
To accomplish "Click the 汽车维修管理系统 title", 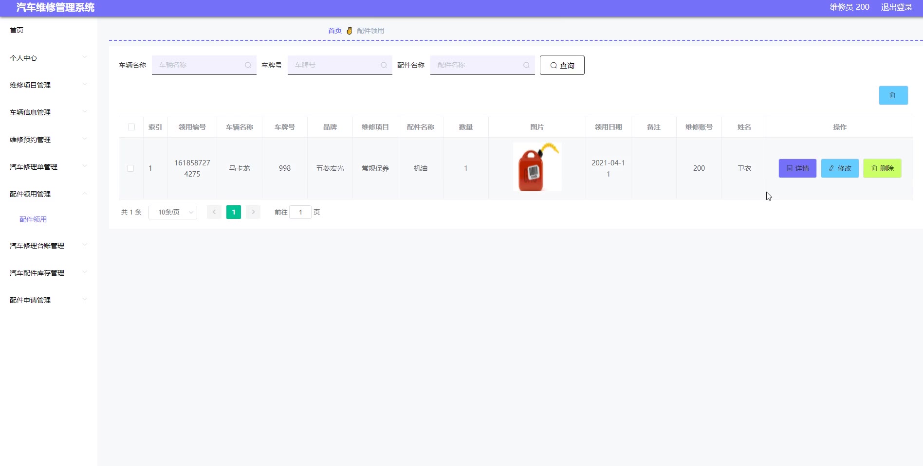I will [55, 7].
